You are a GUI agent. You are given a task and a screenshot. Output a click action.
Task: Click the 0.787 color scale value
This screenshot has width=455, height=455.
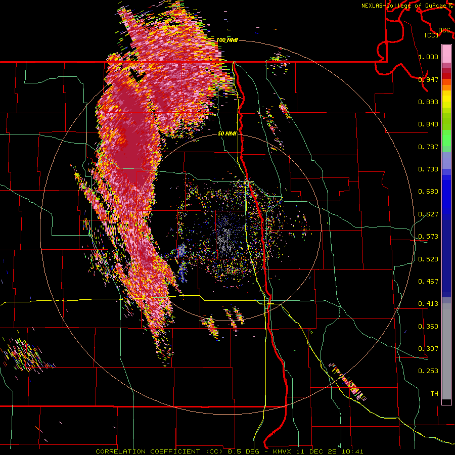(x=428, y=147)
